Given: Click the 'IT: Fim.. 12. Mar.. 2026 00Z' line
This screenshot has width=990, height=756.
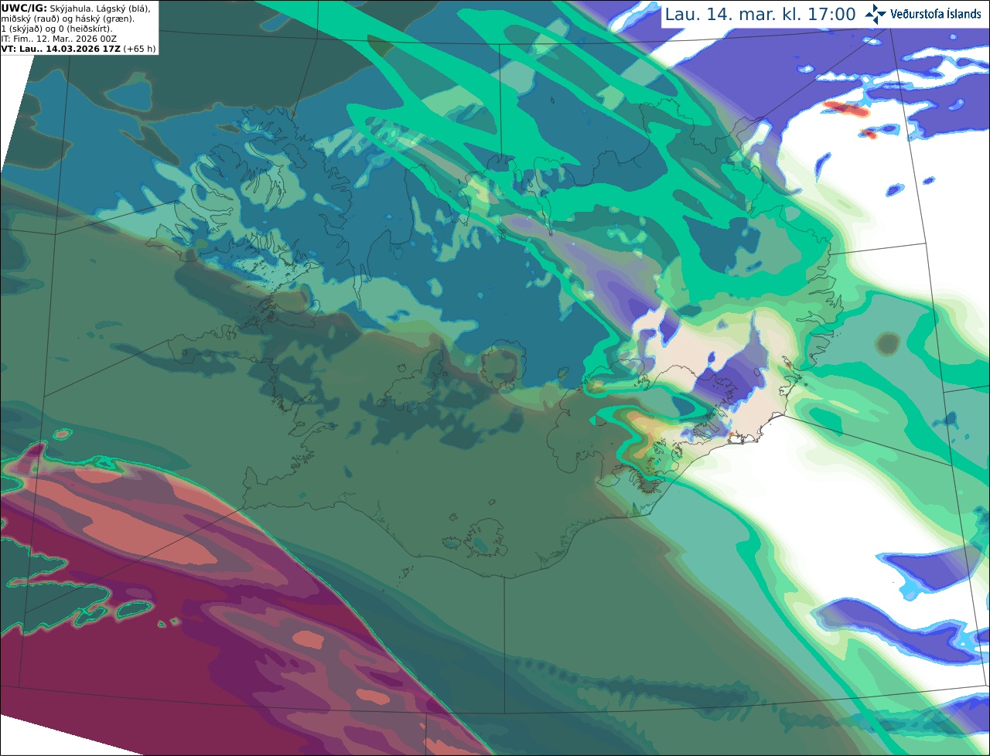Looking at the screenshot, I should [59, 39].
